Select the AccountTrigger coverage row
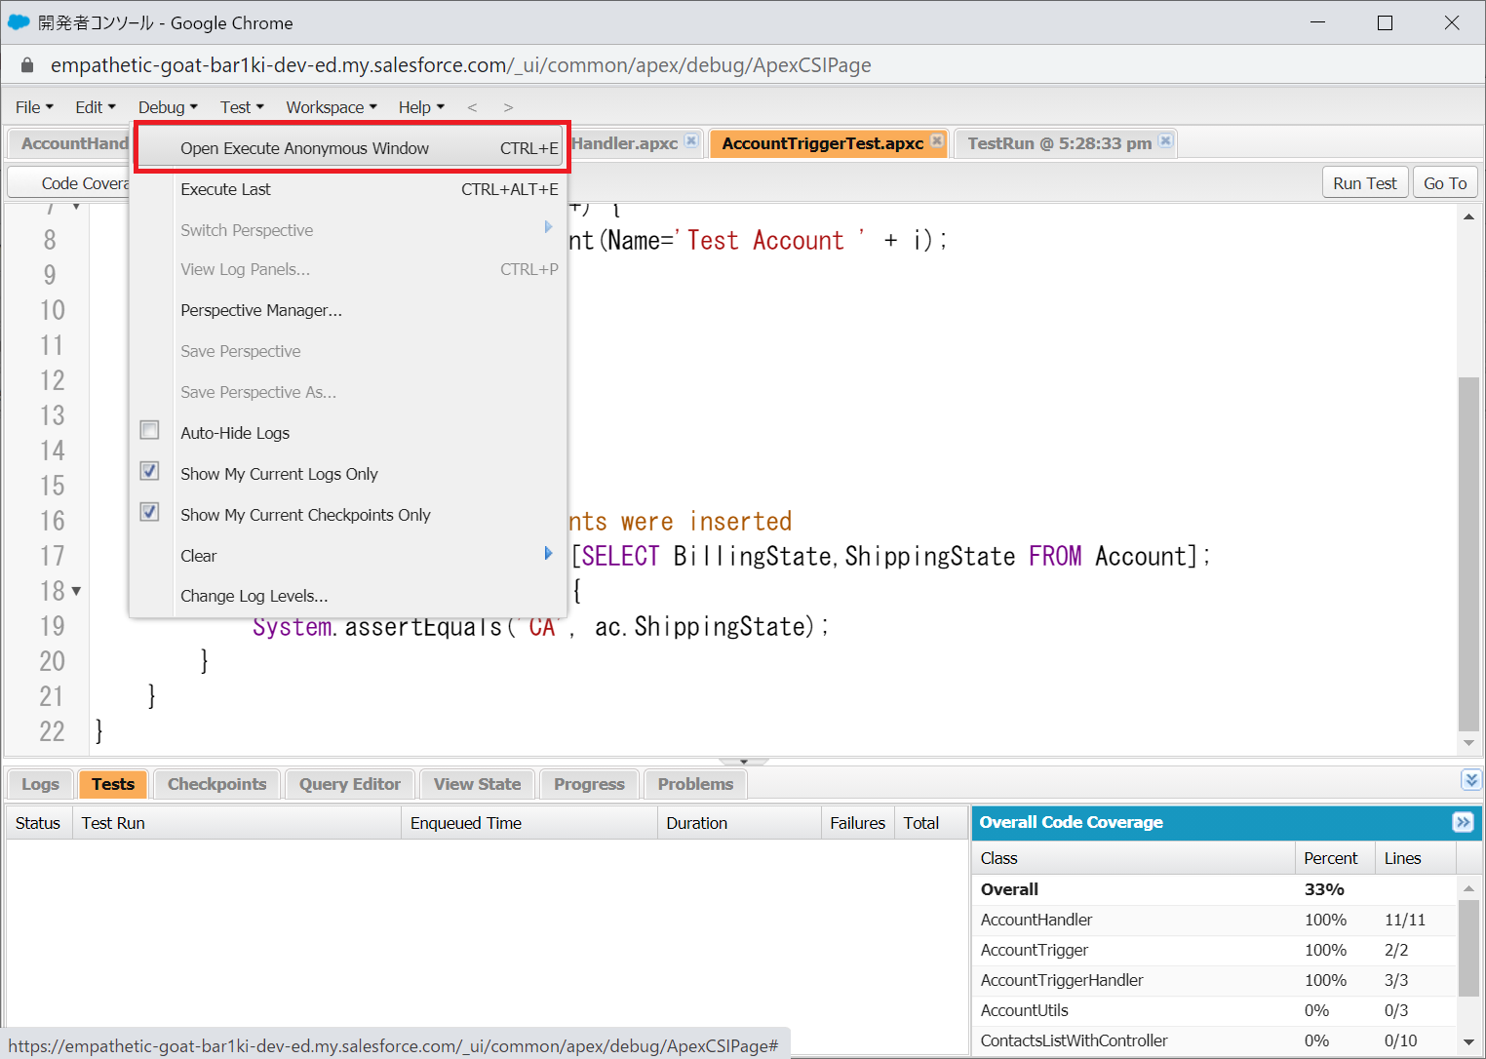 pyautogui.click(x=1214, y=950)
